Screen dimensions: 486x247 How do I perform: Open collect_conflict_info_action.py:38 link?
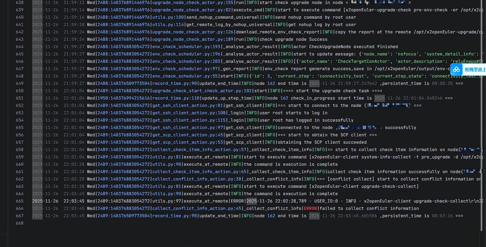coord(197,179)
